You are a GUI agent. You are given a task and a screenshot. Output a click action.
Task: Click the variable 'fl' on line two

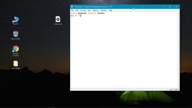(x=72, y=16)
